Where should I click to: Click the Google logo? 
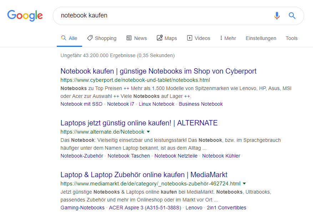[25, 16]
